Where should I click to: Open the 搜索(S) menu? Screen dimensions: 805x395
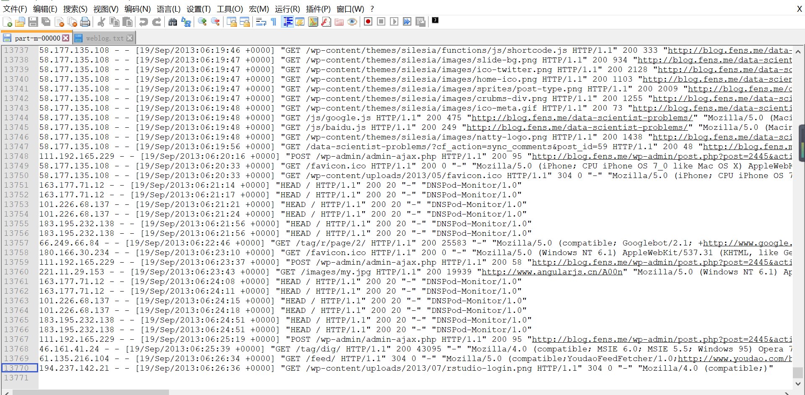pyautogui.click(x=75, y=9)
